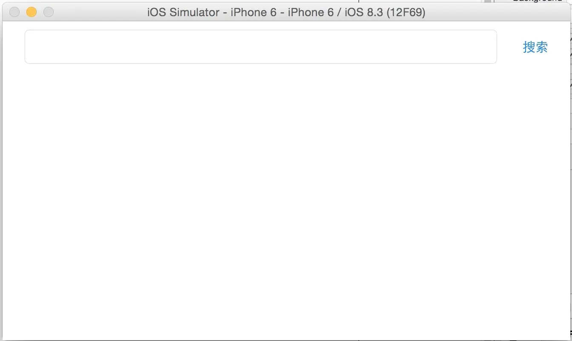Click the '(12F69)' build number in title

406,12
